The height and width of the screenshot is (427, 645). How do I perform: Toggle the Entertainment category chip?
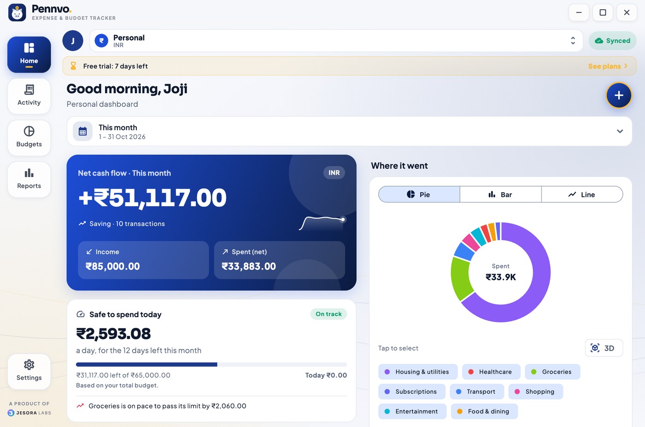pyautogui.click(x=412, y=411)
